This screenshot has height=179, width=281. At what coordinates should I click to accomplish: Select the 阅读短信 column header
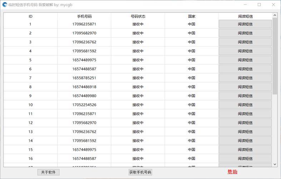point(245,16)
